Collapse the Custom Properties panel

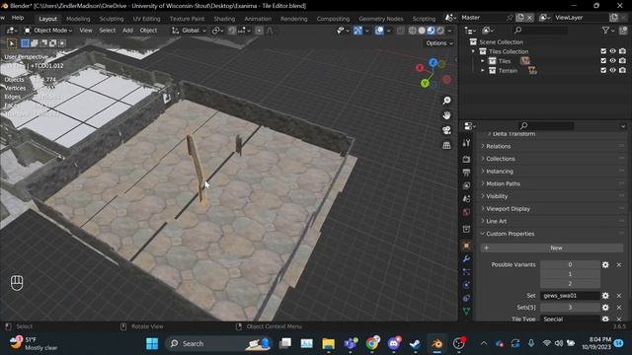(x=510, y=234)
